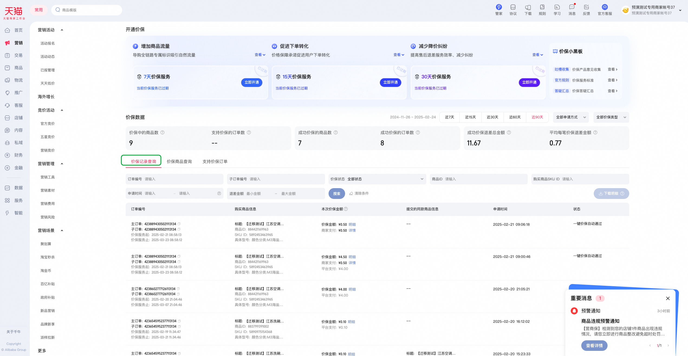Click the 查看详情 notification button

[594, 345]
